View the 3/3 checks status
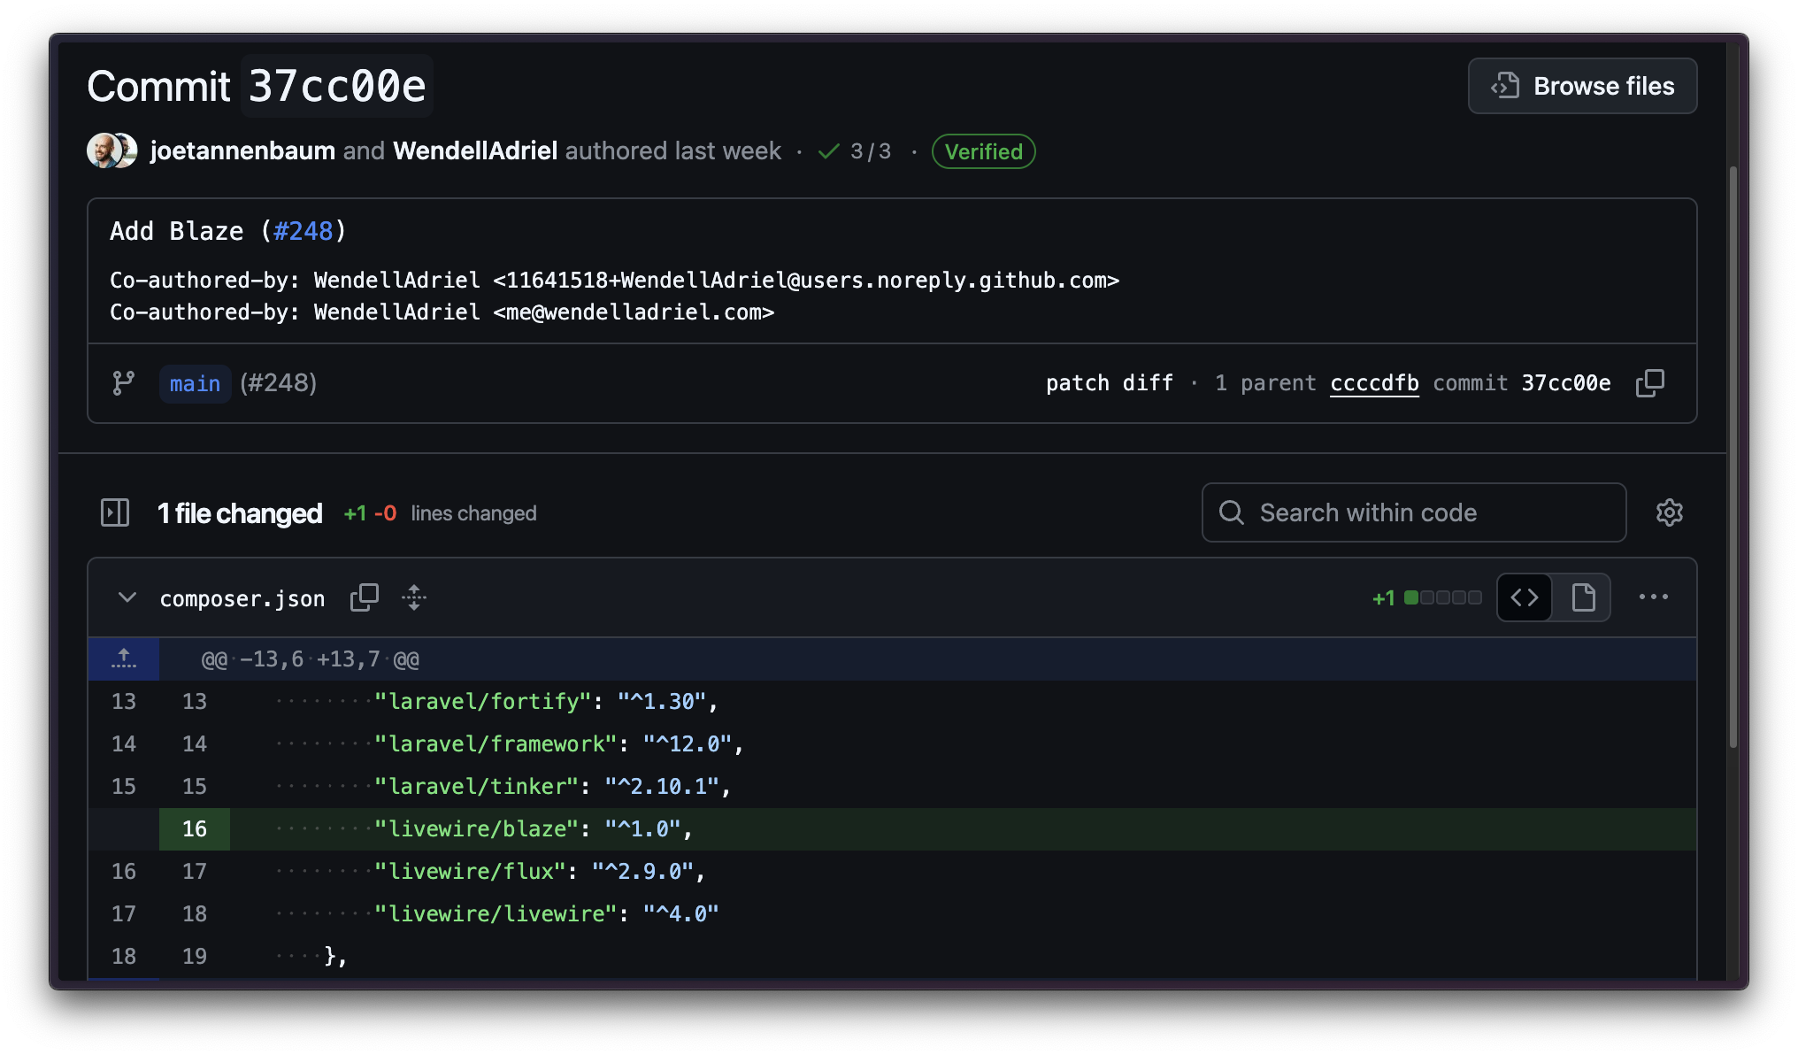 [855, 151]
